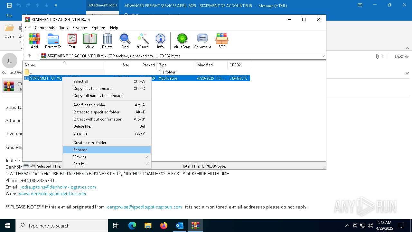
Task: Open the WinRAR Tools menu
Action: (x=63, y=28)
